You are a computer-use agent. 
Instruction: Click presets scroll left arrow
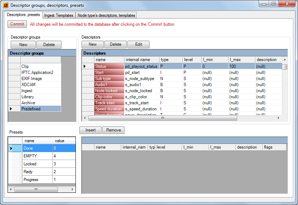tap(11, 189)
